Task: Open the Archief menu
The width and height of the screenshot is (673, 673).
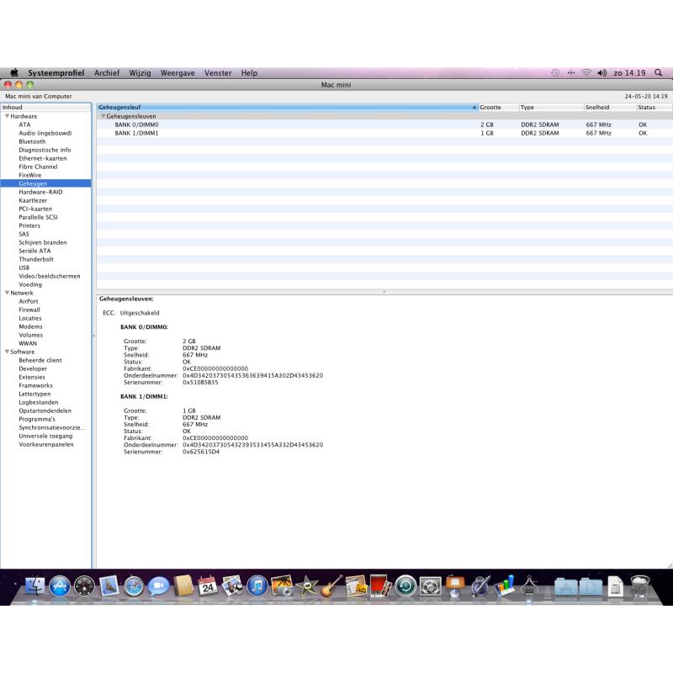Action: coord(107,73)
